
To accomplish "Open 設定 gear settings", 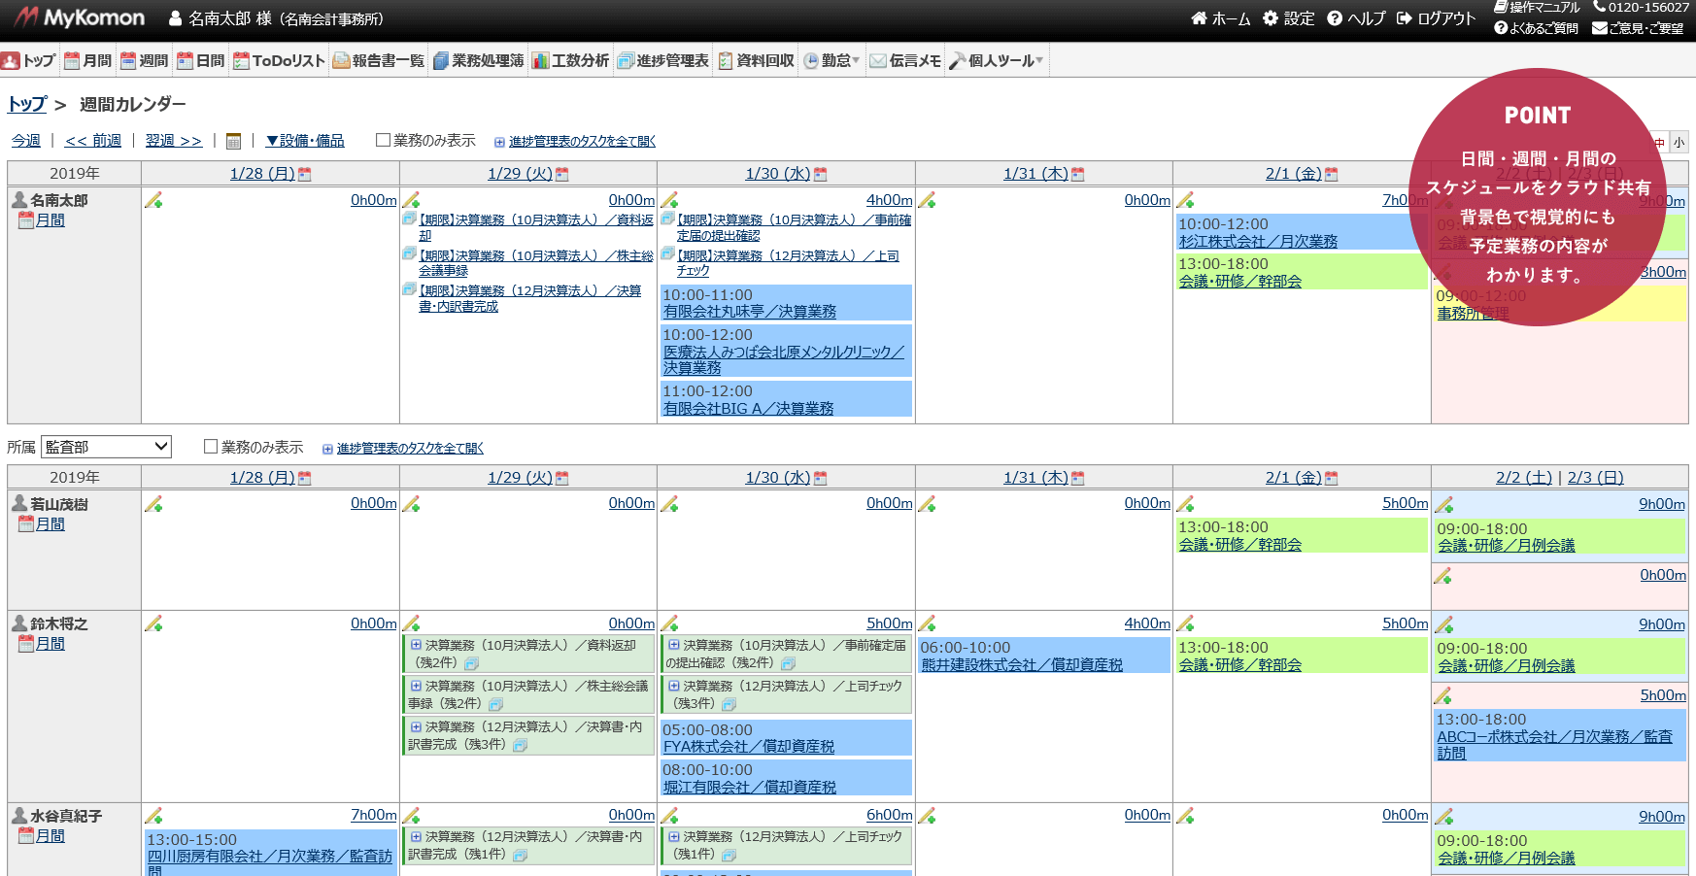I will tap(1288, 18).
